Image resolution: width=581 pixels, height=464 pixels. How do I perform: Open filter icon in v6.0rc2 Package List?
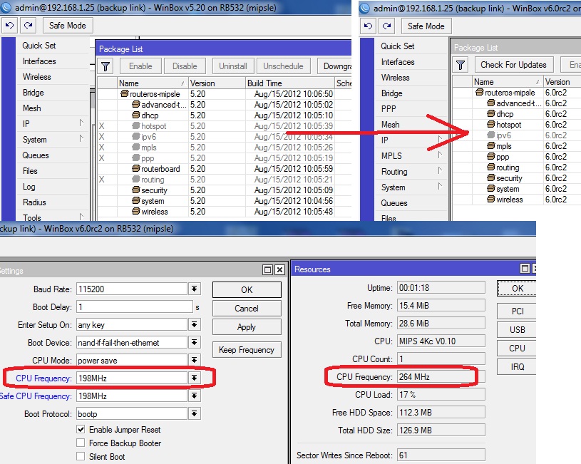pos(461,66)
